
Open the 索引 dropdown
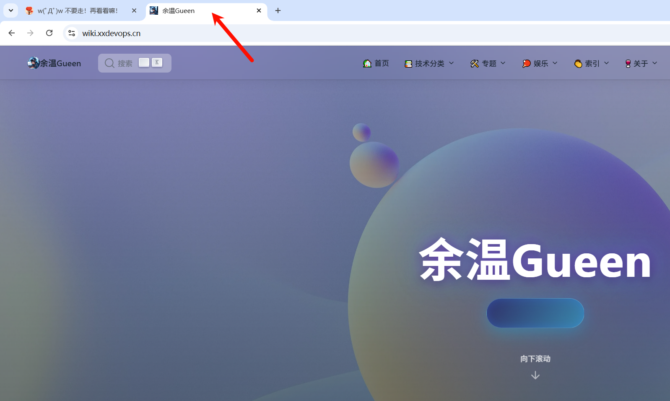592,63
